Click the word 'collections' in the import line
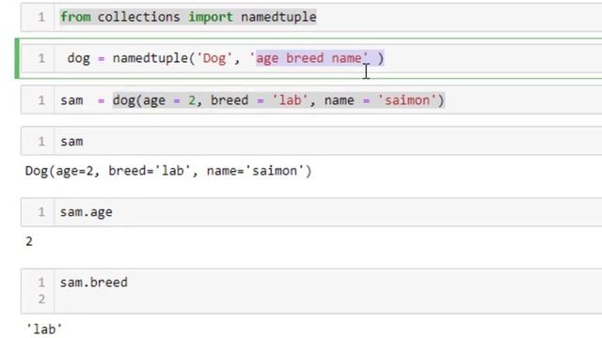The width and height of the screenshot is (602, 338). 138,17
